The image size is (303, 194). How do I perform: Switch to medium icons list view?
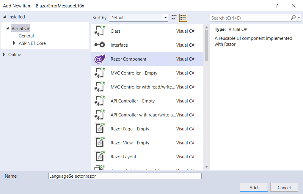click(183, 18)
